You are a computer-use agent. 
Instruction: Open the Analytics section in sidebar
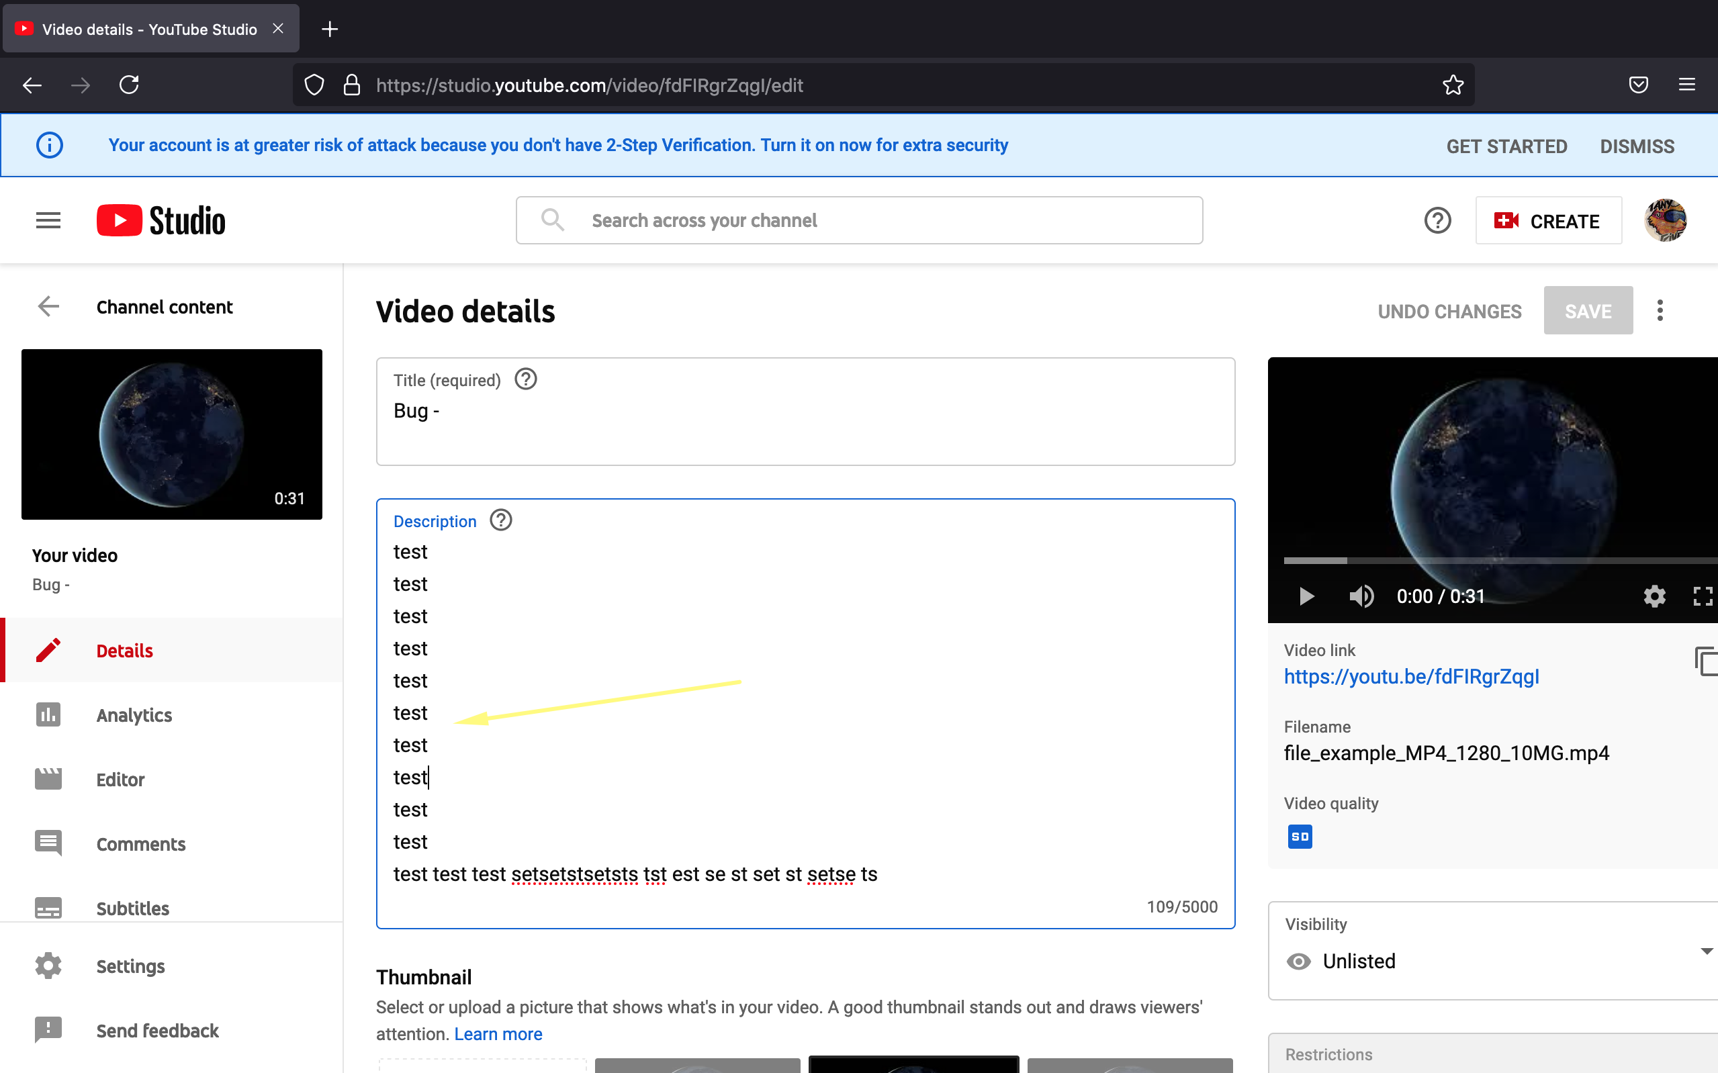point(134,714)
